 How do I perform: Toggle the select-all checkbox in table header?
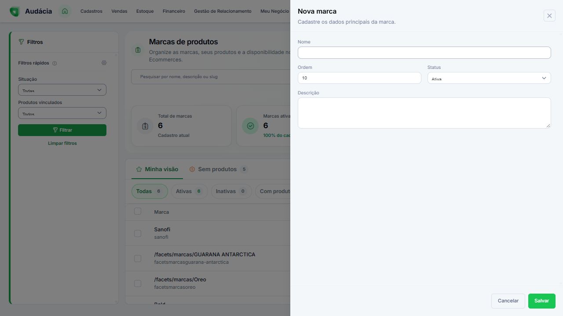click(138, 211)
